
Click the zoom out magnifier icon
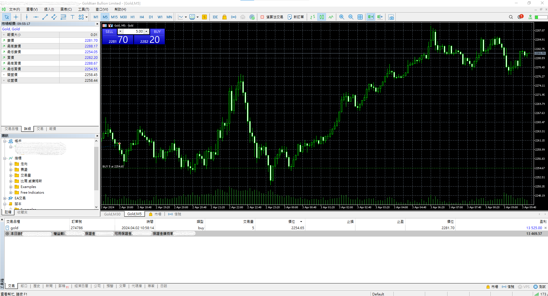(x=351, y=17)
